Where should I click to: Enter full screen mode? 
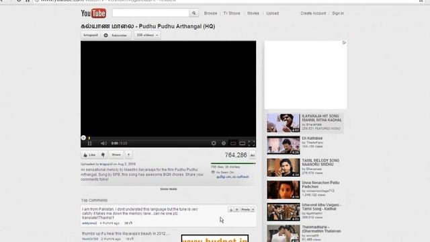(x=251, y=143)
